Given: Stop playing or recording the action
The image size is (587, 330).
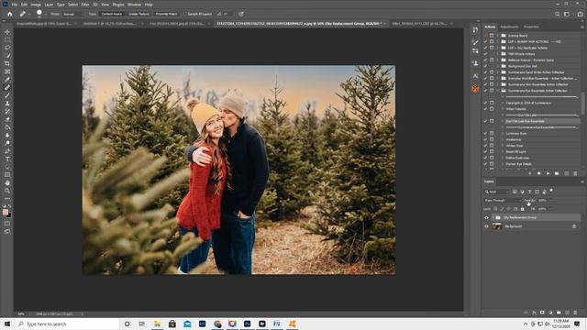Looking at the screenshot, I should pyautogui.click(x=530, y=173).
